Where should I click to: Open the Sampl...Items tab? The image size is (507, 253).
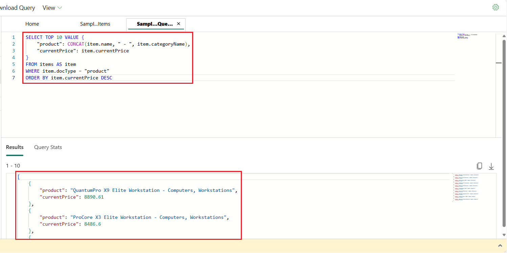[x=95, y=24]
